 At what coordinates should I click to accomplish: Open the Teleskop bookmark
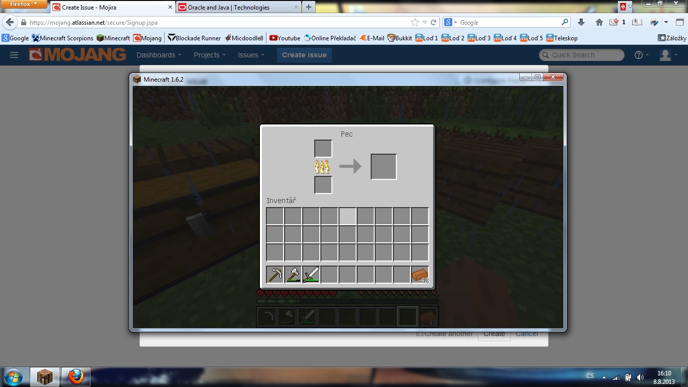[562, 38]
